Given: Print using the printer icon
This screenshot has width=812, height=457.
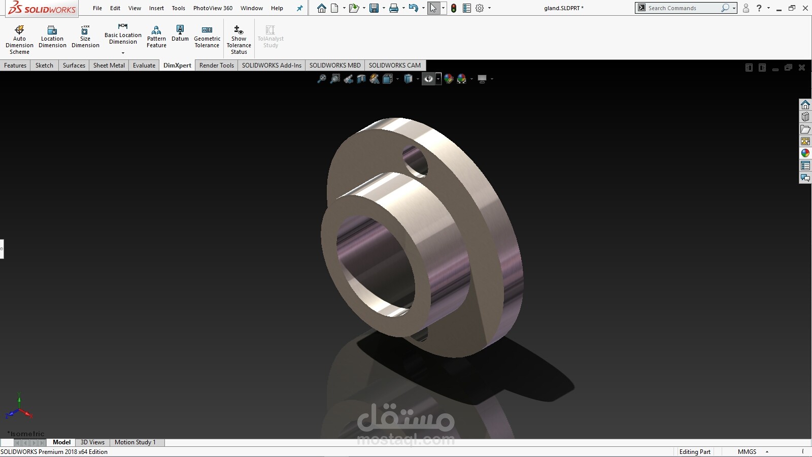Looking at the screenshot, I should tap(394, 8).
